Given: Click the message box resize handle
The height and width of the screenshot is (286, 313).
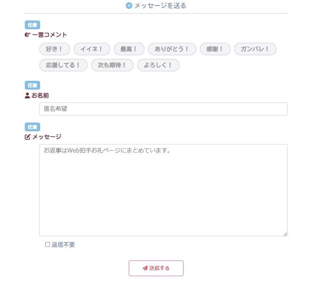Looking at the screenshot, I should coord(285,234).
